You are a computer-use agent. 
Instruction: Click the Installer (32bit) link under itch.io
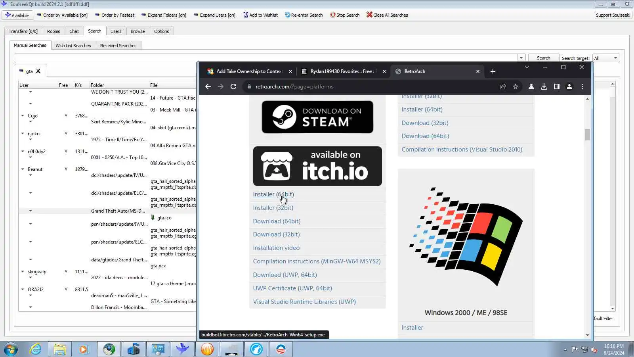coord(273,208)
